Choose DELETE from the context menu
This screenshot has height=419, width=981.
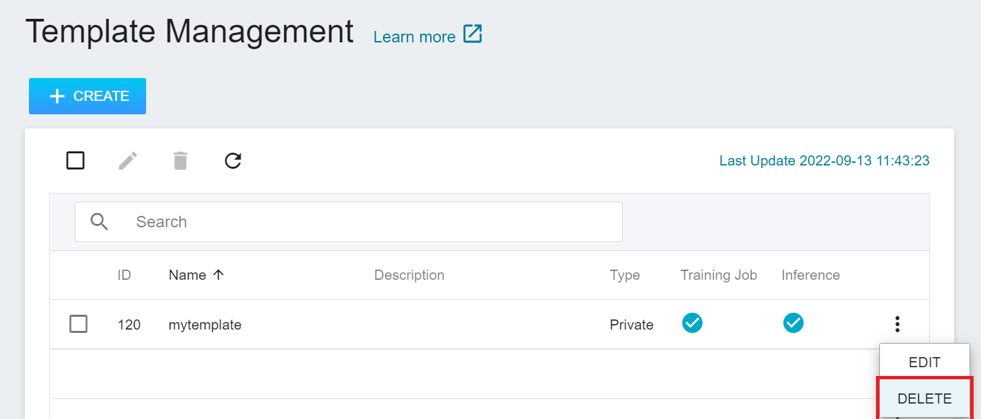924,399
